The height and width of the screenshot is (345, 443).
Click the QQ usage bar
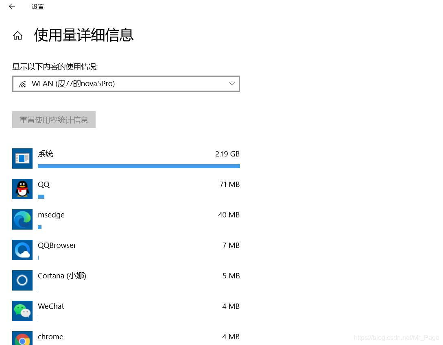(x=41, y=197)
